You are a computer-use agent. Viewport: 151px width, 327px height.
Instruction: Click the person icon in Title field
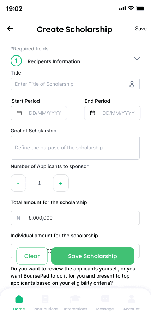132,84
